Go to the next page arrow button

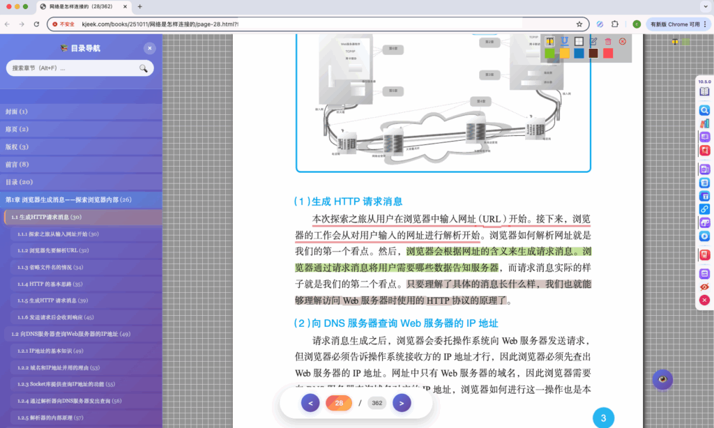pos(401,403)
